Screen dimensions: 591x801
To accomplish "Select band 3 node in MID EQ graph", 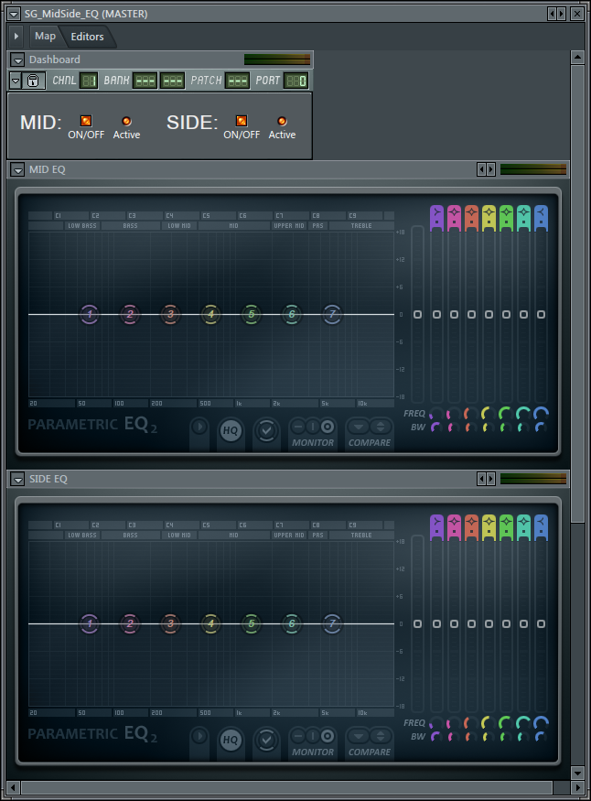I will (170, 314).
